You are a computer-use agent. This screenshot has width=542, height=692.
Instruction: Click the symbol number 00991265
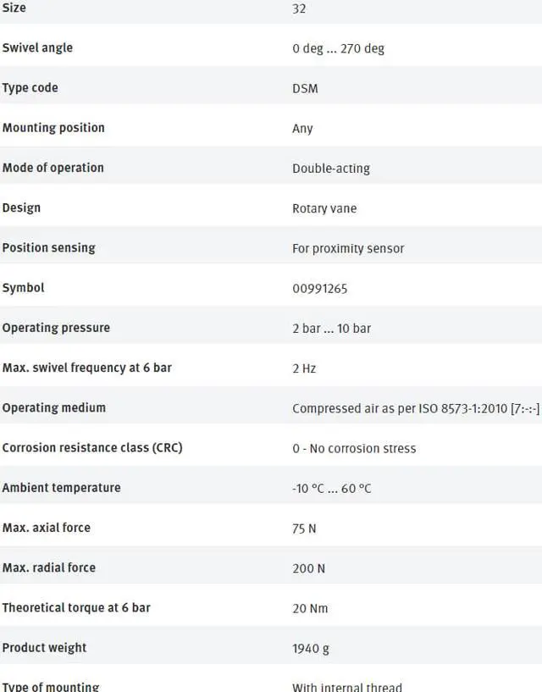[x=320, y=289]
